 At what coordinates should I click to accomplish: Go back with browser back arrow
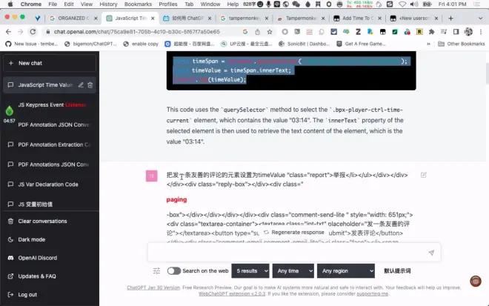pyautogui.click(x=8, y=32)
